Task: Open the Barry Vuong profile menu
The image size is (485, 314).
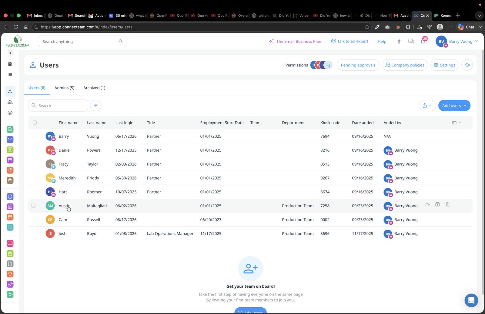Action: tap(457, 41)
